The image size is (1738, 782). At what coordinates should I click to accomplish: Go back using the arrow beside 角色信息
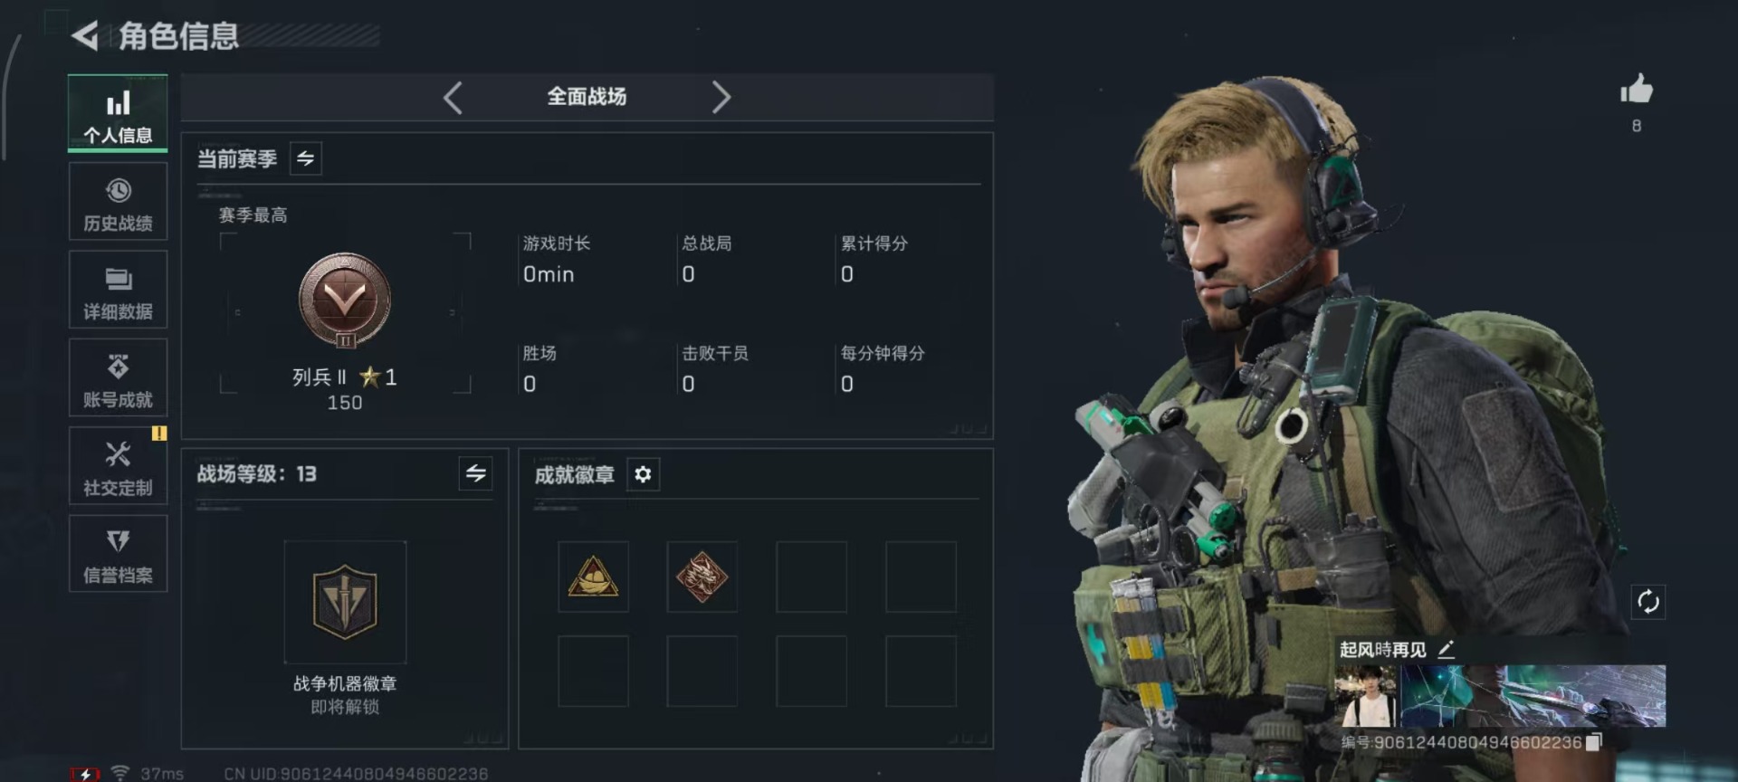pos(84,36)
